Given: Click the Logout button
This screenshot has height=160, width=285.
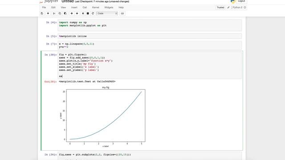Looking at the screenshot, I should click(x=241, y=1).
